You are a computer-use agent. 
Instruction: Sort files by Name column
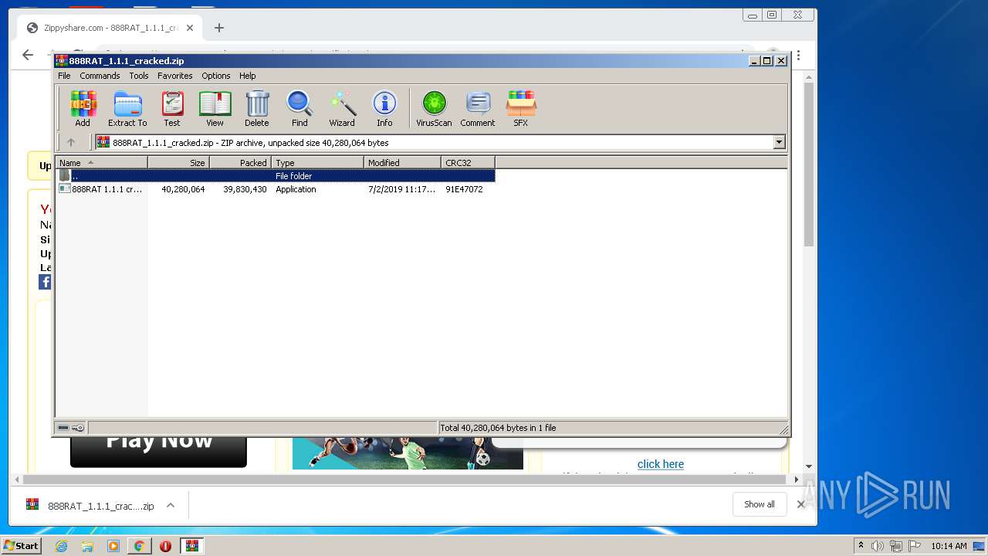(x=101, y=162)
